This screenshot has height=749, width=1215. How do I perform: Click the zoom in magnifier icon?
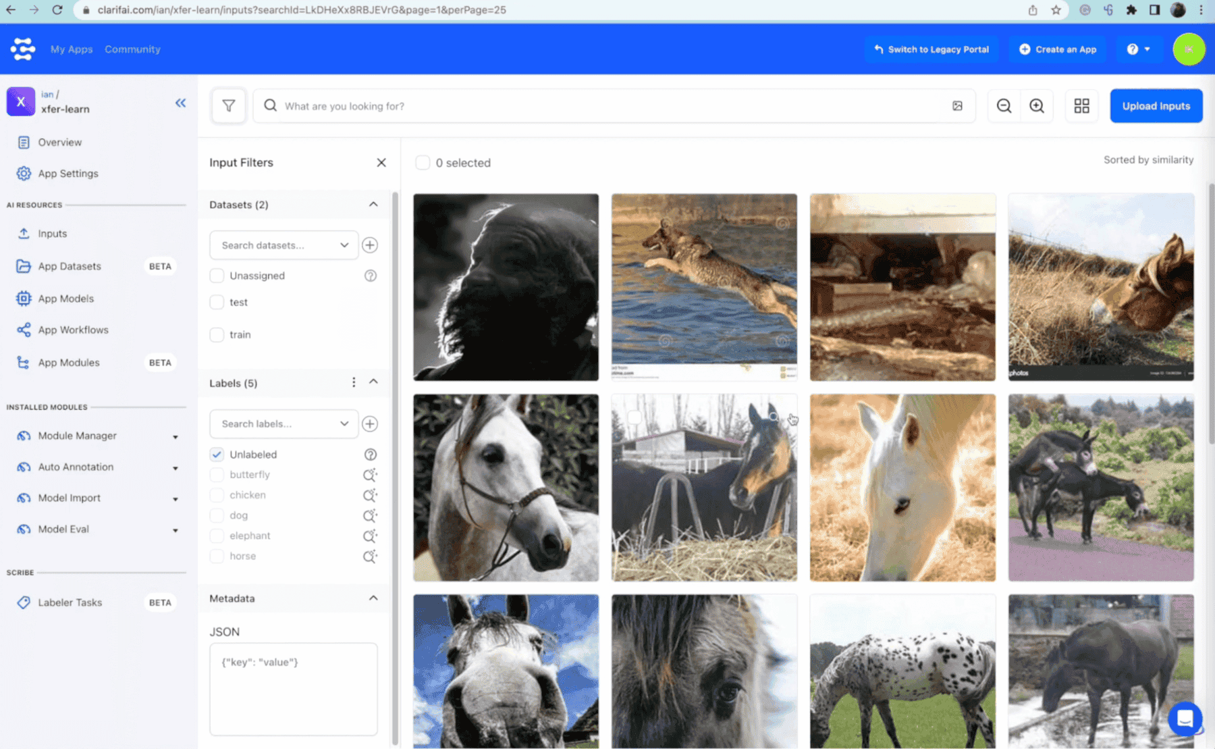(x=1036, y=106)
